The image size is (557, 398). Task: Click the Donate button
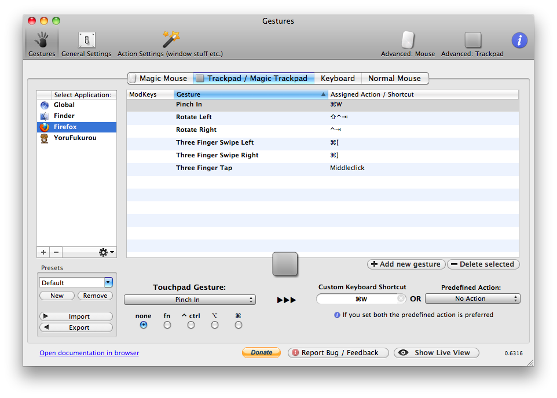262,352
